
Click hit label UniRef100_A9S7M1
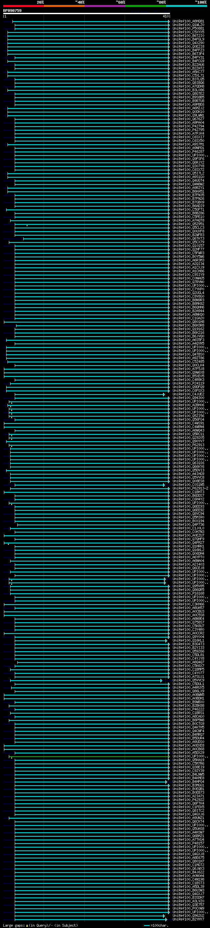pyautogui.click(x=188, y=145)
